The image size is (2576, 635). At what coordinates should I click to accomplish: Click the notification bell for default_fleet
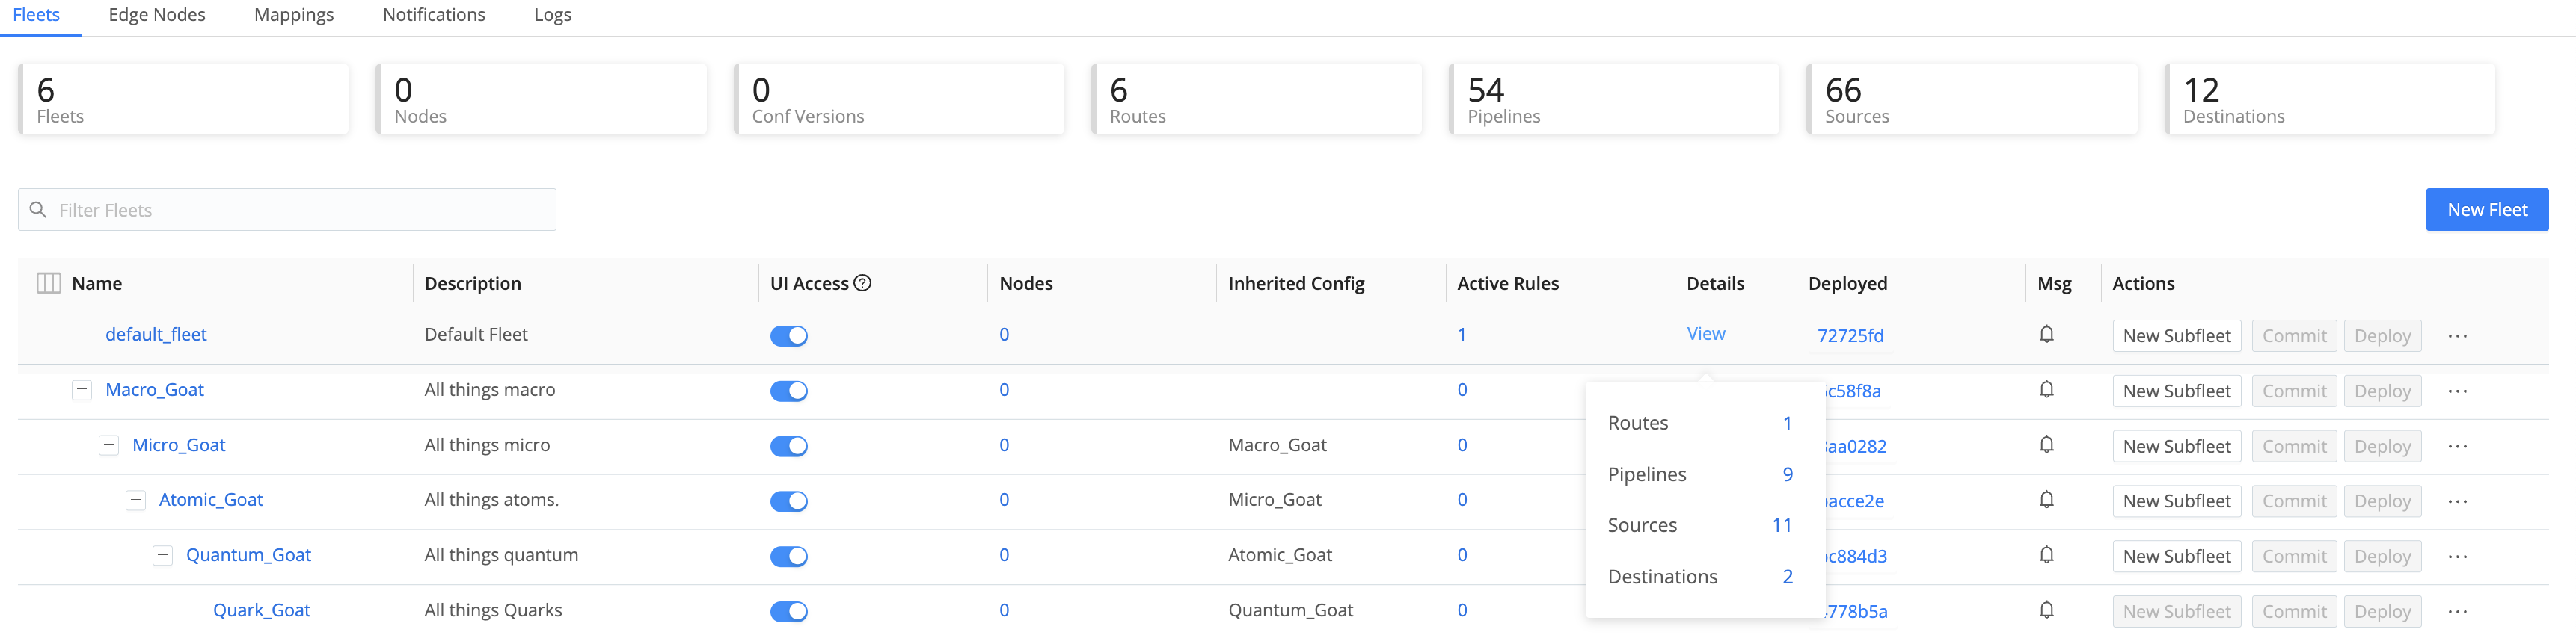point(2046,335)
